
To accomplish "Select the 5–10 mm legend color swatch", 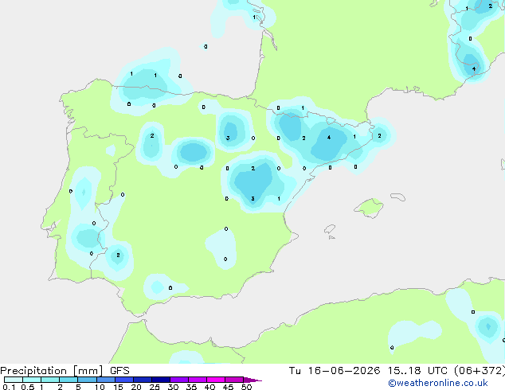I will point(87,380).
